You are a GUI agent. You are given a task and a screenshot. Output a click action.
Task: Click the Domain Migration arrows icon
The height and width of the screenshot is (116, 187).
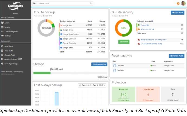pyautogui.click(x=2, y=31)
